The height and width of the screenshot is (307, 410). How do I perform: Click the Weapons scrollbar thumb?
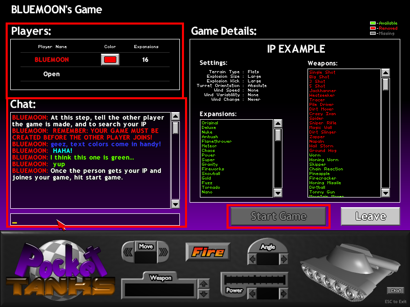tap(386, 84)
